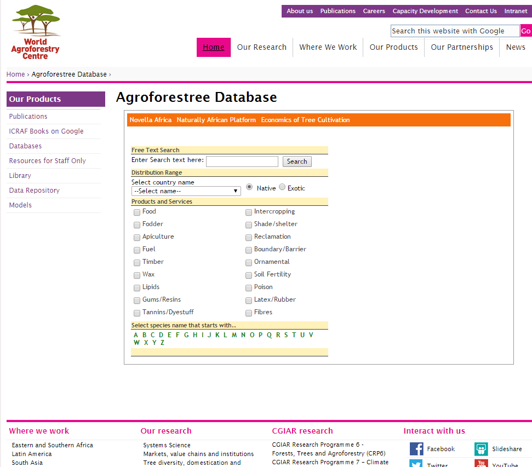Focus the Google website search box
The width and height of the screenshot is (532, 467).
(x=455, y=31)
